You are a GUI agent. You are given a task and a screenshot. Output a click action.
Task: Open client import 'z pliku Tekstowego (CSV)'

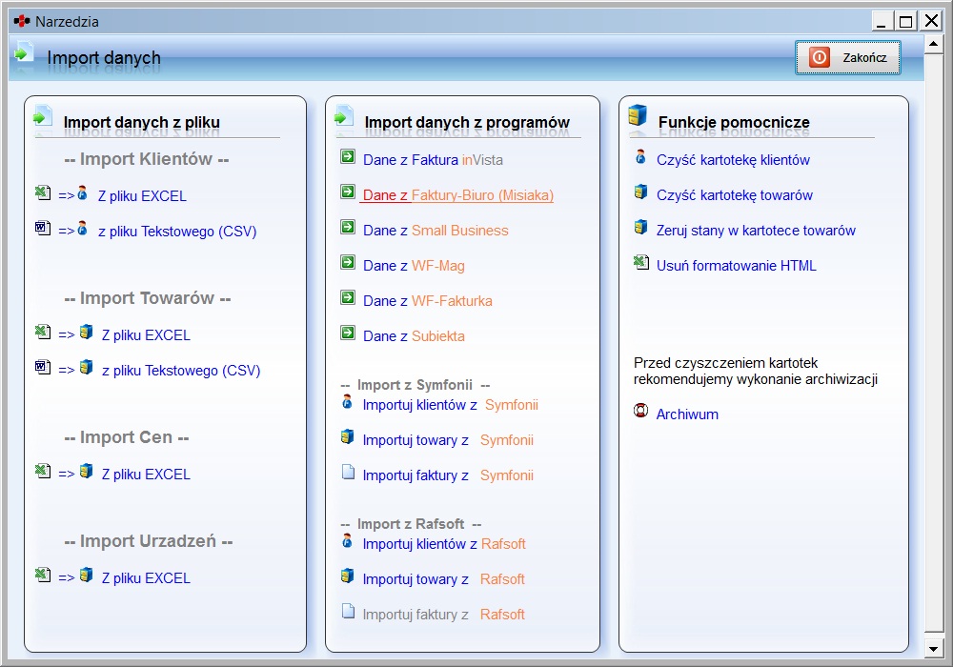point(177,232)
